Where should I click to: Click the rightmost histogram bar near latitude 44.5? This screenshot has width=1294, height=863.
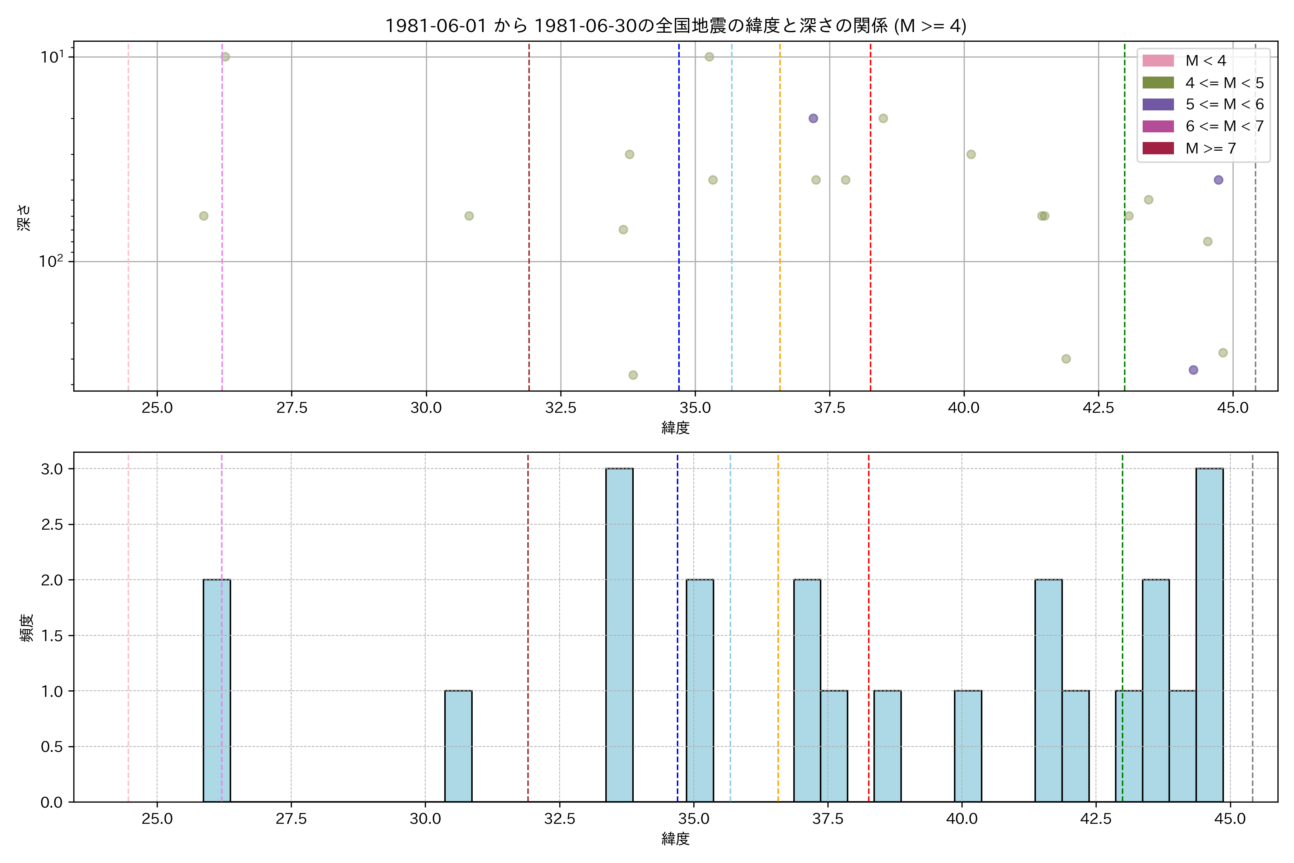(1210, 635)
